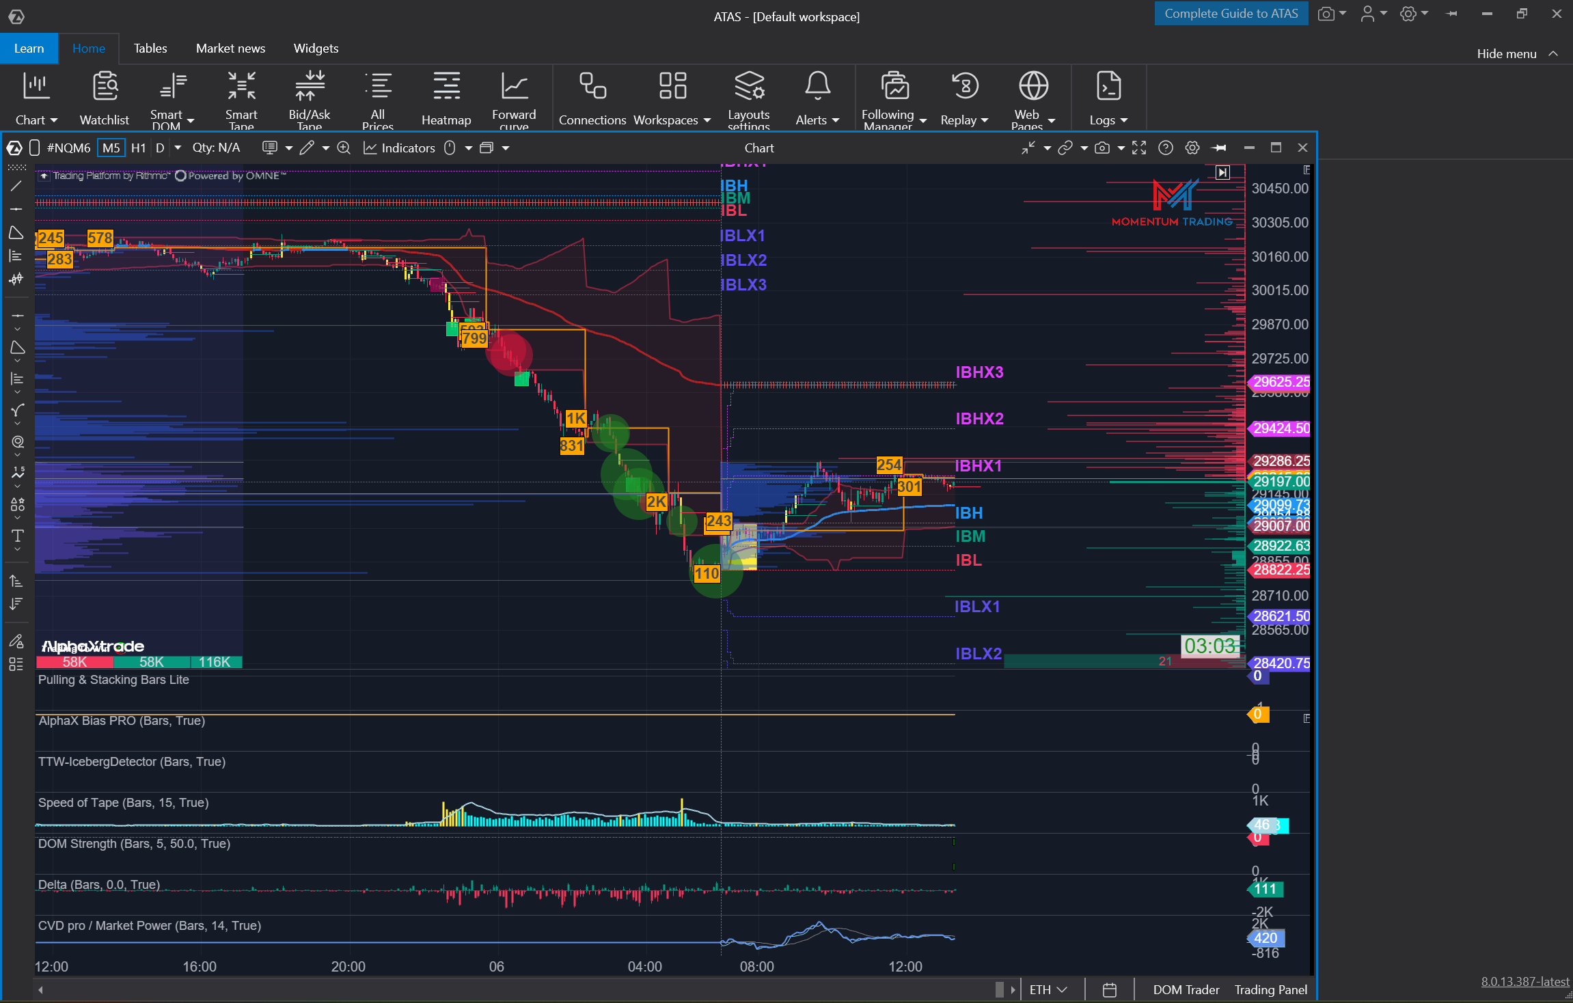1573x1003 pixels.
Task: Expand the timeframe dropdown arrow
Action: pyautogui.click(x=178, y=148)
